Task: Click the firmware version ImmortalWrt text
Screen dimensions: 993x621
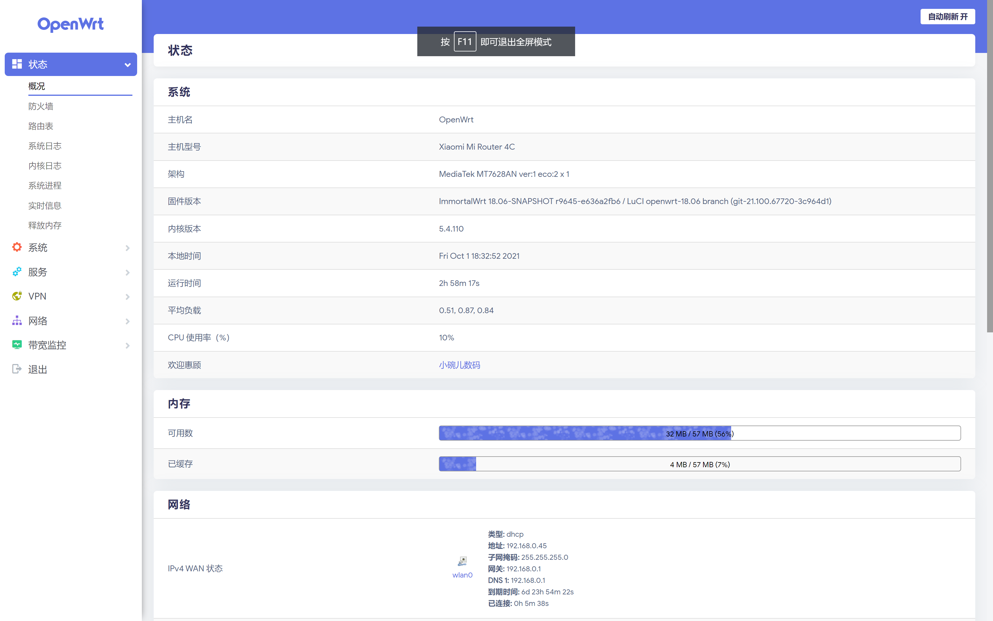Action: 635,201
